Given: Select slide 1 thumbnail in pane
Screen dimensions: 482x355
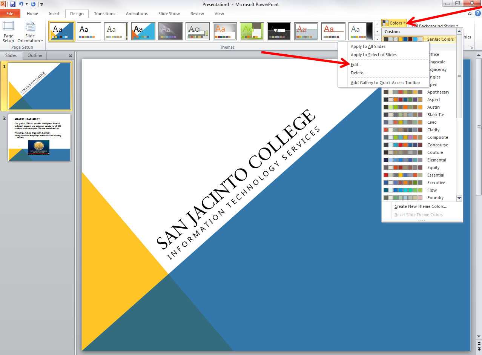Looking at the screenshot, I should click(x=39, y=86).
